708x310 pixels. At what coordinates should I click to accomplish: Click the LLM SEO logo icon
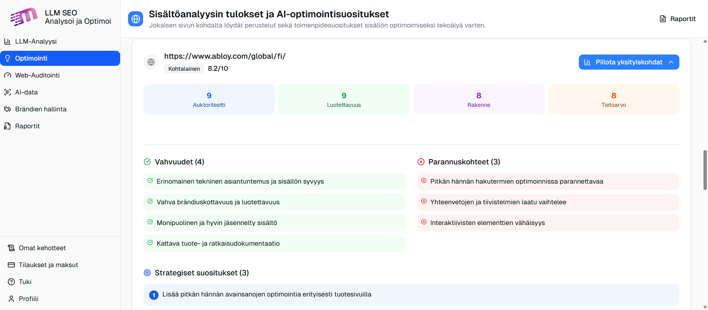pyautogui.click(x=24, y=17)
